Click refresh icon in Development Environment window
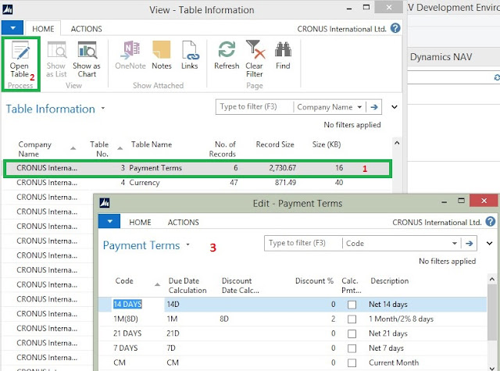This screenshot has width=500, height=371. click(497, 77)
